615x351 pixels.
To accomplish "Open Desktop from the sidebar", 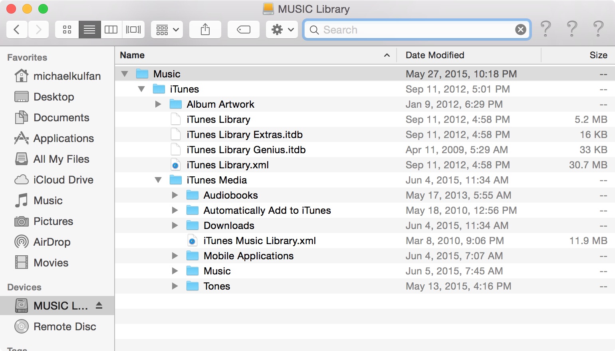I will tap(57, 97).
